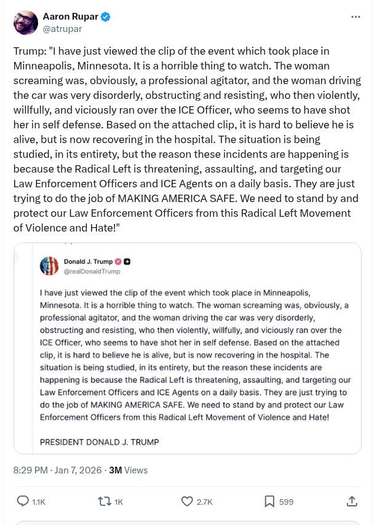The image size is (374, 525).
Task: Open the three-dot More options menu
Action: click(356, 17)
